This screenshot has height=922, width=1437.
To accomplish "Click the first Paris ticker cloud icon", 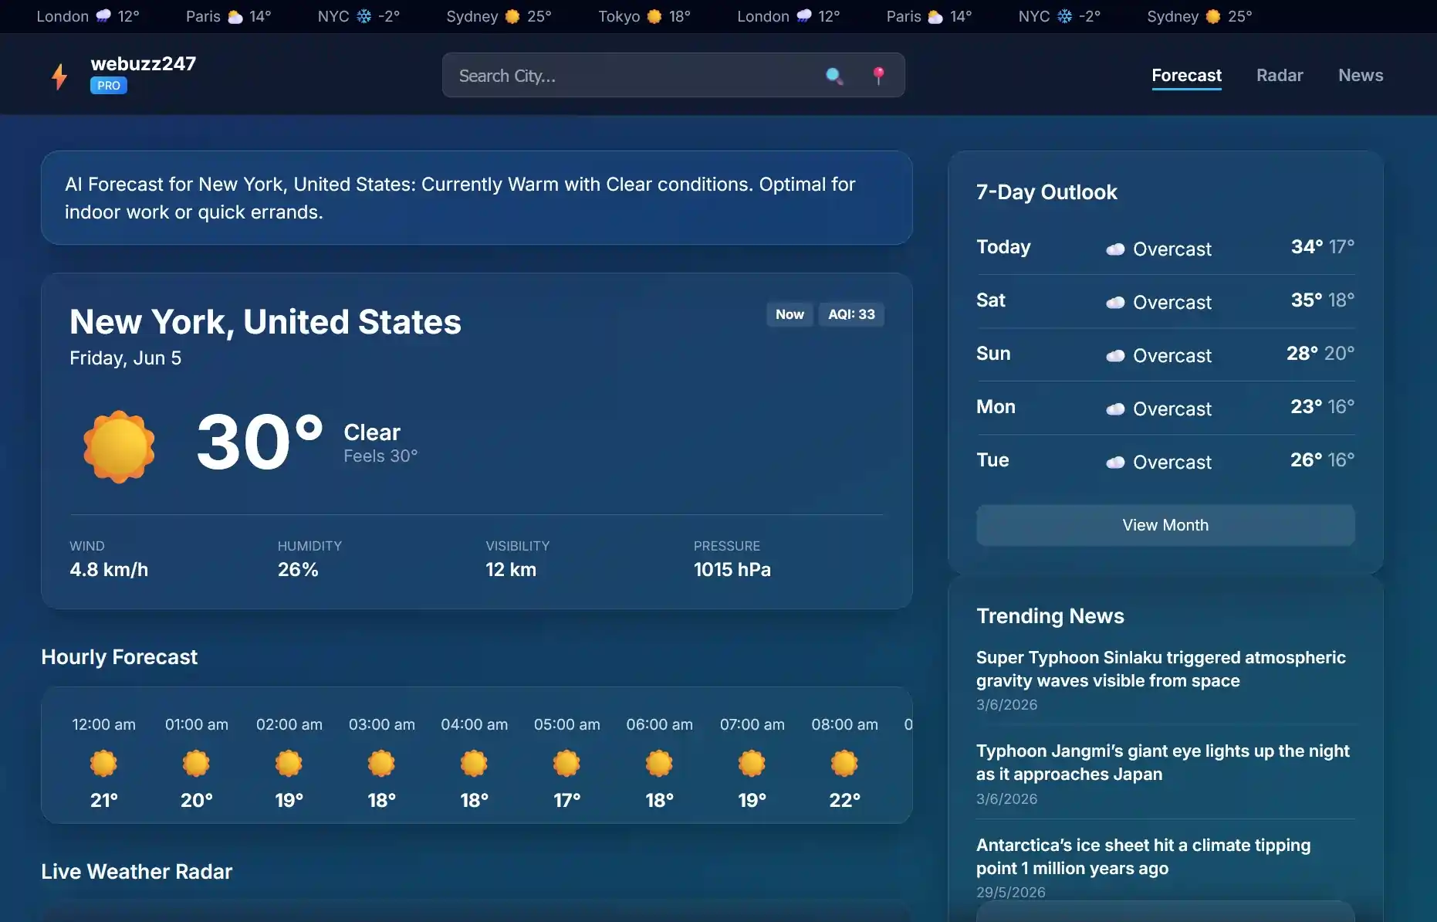I will [x=235, y=16].
